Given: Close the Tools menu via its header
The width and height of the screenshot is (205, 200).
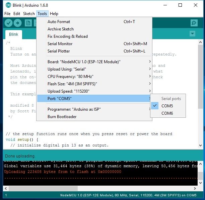Looking at the screenshot, I should pyautogui.click(x=42, y=14).
